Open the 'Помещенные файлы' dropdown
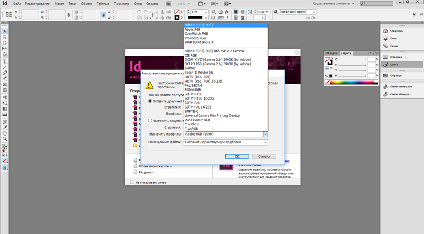 click(x=226, y=142)
